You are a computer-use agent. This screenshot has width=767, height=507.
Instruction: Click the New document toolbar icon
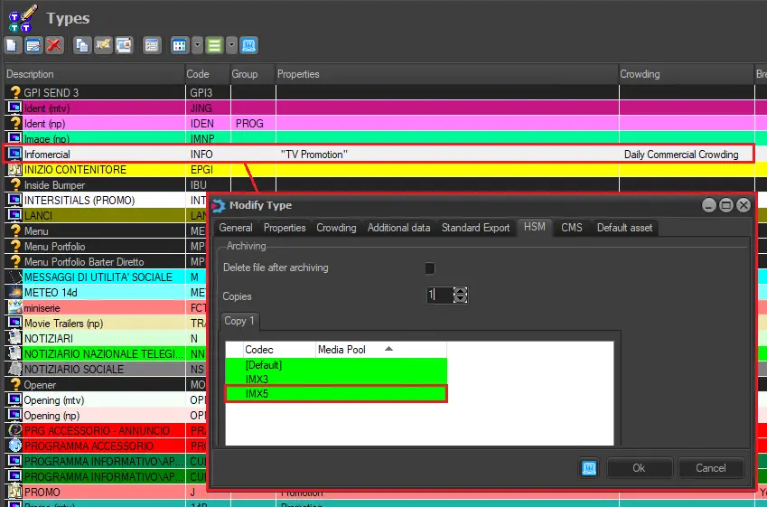(13, 45)
